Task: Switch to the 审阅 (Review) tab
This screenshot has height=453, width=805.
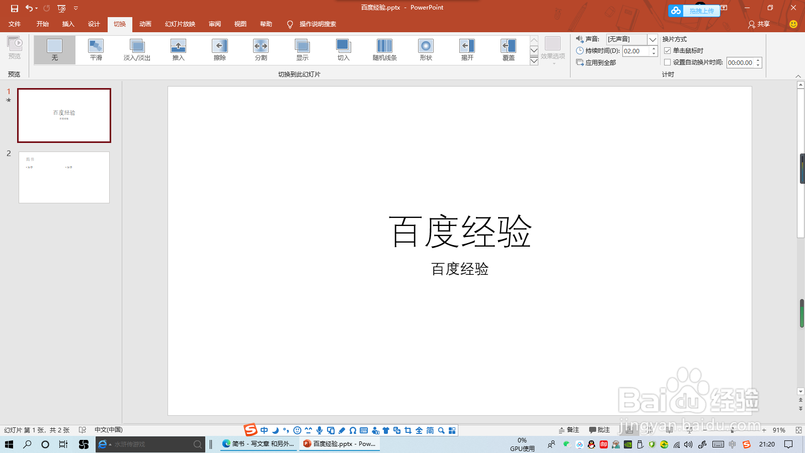Action: (215, 24)
